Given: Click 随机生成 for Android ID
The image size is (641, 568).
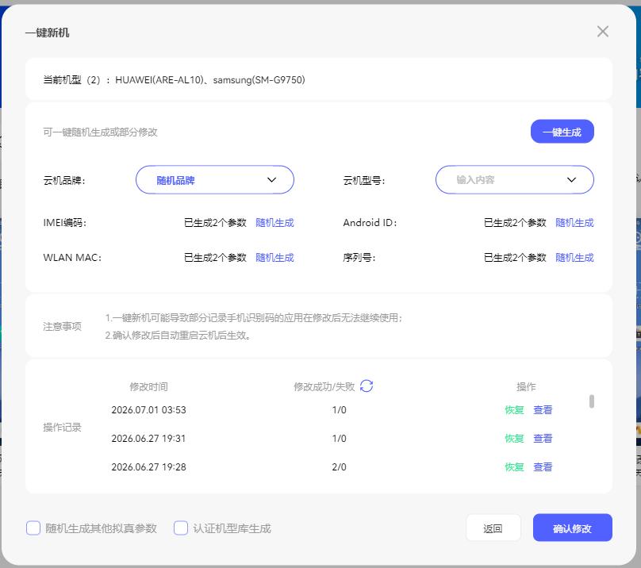Looking at the screenshot, I should point(574,223).
